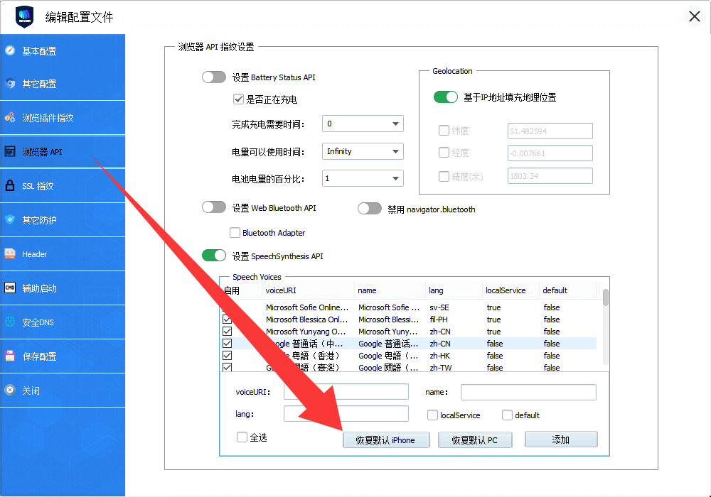The width and height of the screenshot is (711, 497).
Task: Click the CMD icon for 辅助启动
Action: pyautogui.click(x=10, y=288)
